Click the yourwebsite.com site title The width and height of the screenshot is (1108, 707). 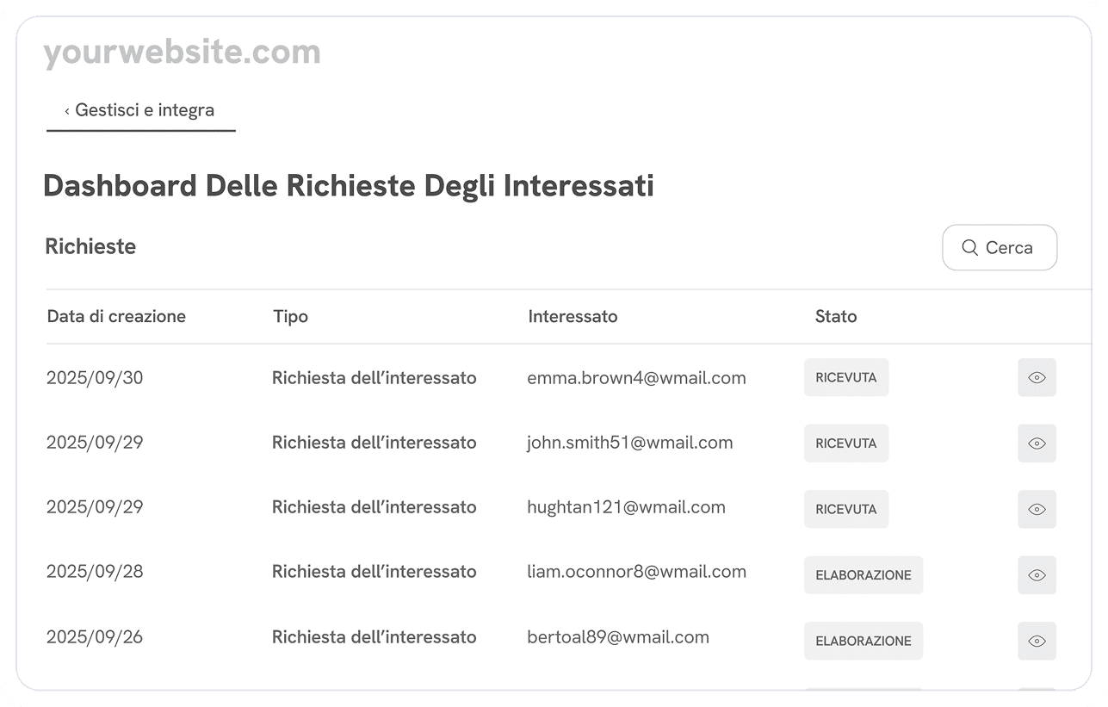(182, 53)
